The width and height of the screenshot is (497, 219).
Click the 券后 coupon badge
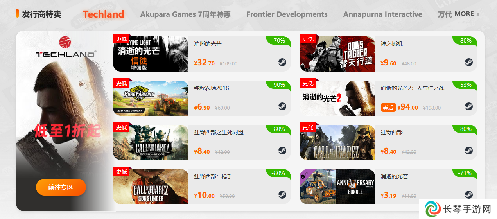388,107
